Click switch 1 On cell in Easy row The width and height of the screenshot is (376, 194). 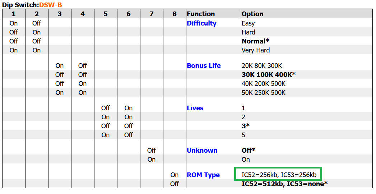[14, 23]
